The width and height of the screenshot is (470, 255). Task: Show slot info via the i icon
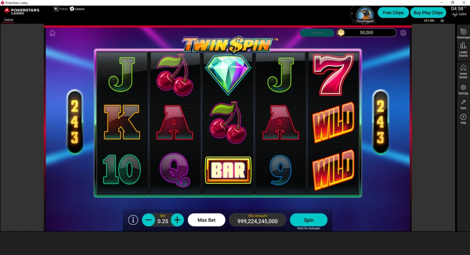(x=133, y=220)
